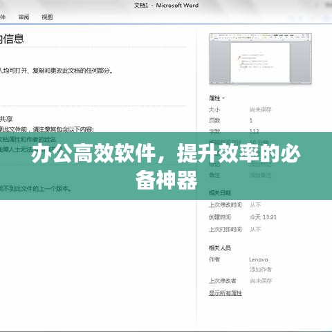
Task: Click the 上次打印时间 value 从不
Action: click(255, 229)
